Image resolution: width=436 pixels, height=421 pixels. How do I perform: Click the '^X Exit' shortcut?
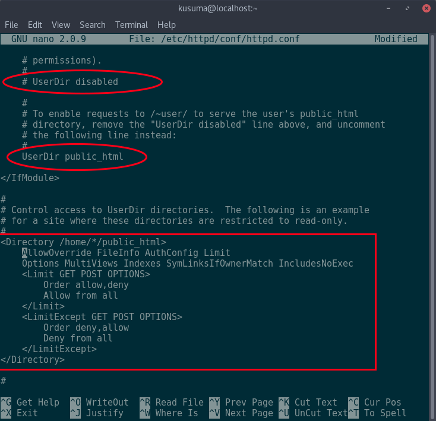tap(19, 413)
